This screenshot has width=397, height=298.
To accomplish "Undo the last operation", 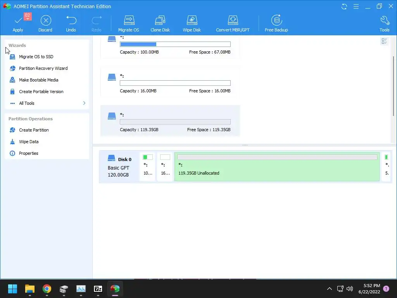I will [x=71, y=23].
